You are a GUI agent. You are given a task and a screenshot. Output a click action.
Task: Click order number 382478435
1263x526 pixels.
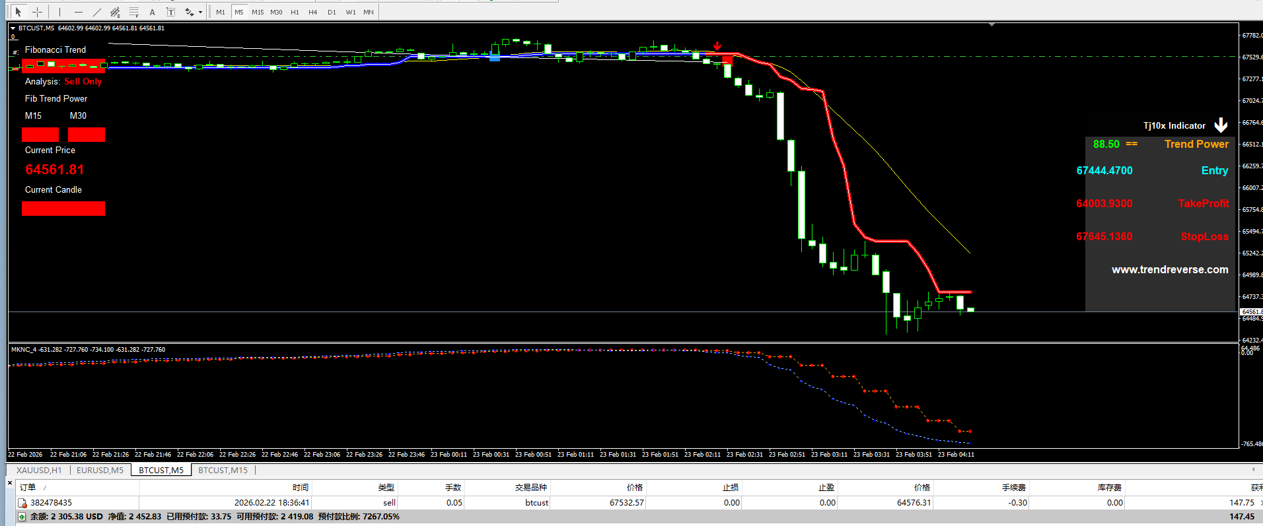[52, 503]
